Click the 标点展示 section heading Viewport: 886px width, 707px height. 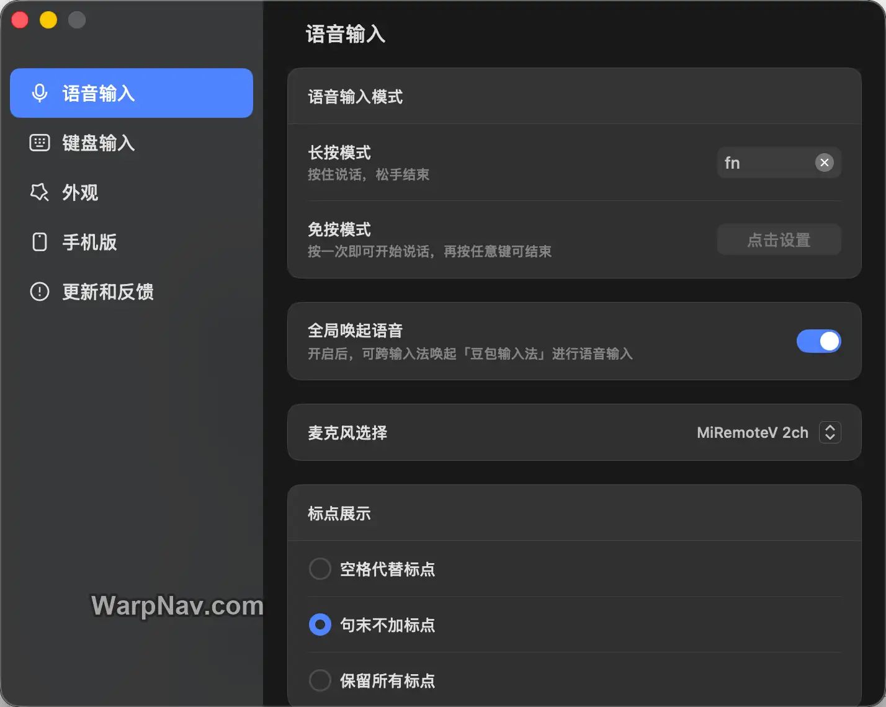(x=339, y=513)
